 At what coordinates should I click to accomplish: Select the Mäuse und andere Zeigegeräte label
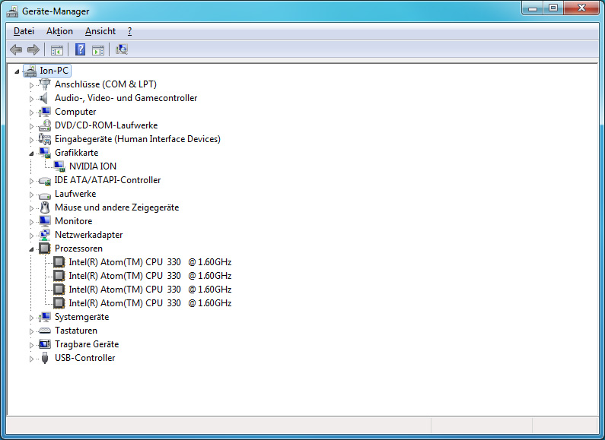117,207
